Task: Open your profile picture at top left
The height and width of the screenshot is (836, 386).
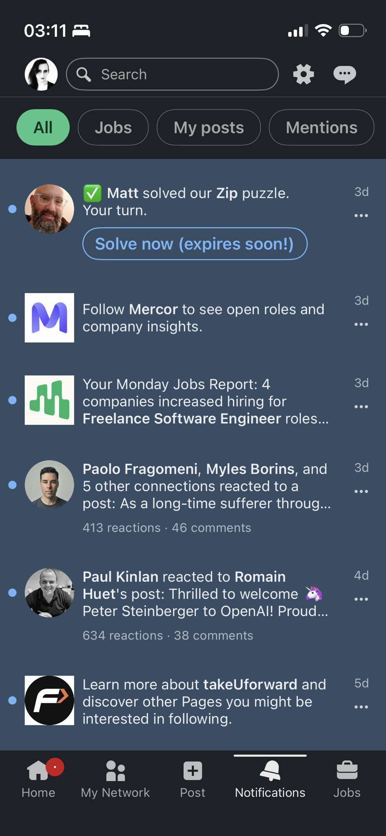Action: click(41, 74)
